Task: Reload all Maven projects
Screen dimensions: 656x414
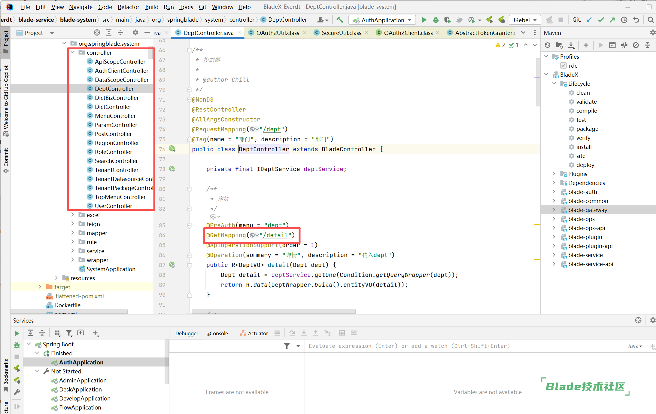Action: (x=548, y=45)
